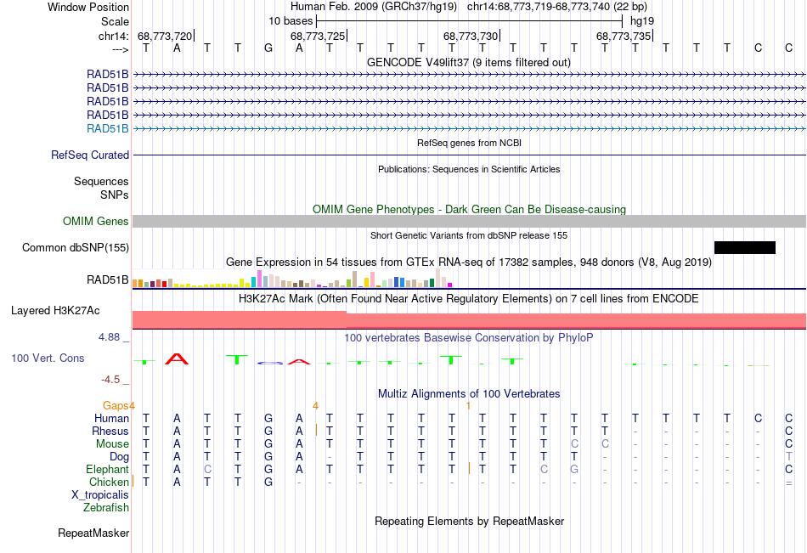Open Short Genetic Variants from dbSNP title

pos(469,235)
